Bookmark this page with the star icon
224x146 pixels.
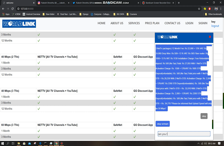click(199, 9)
